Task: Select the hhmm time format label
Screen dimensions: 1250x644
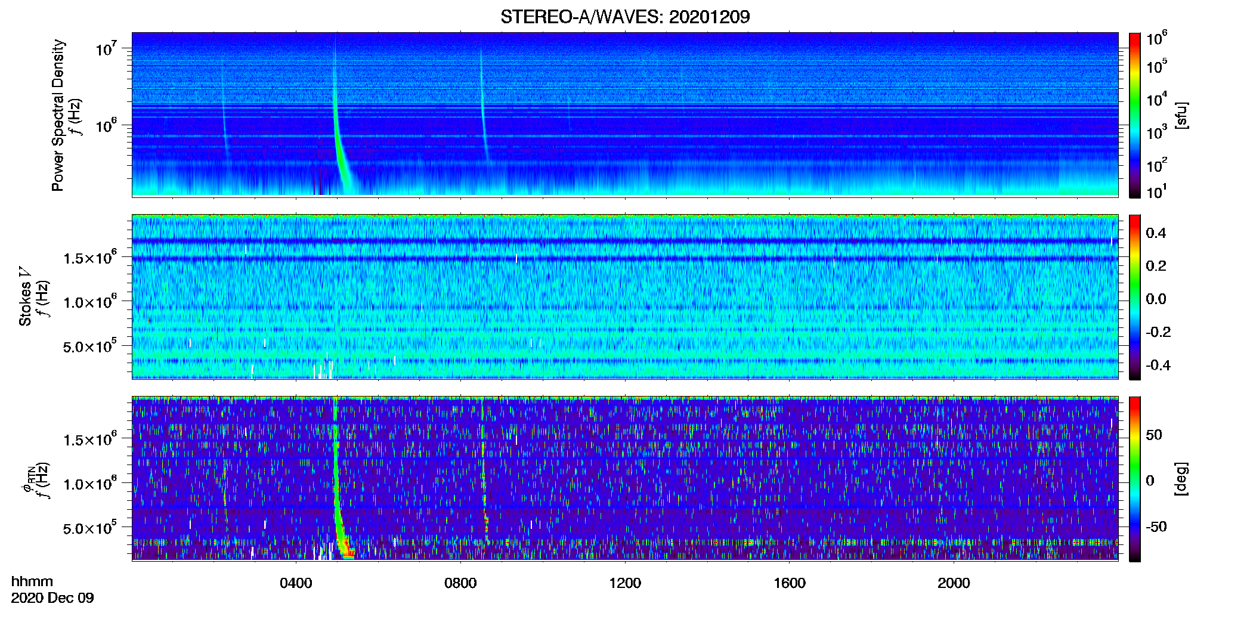Action: click(32, 581)
